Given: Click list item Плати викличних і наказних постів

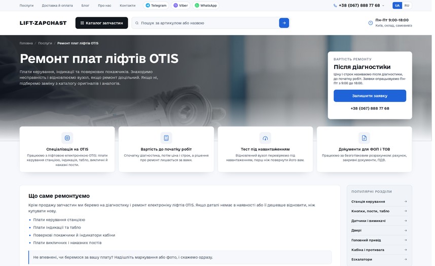Looking at the screenshot, I should [x=67, y=243].
